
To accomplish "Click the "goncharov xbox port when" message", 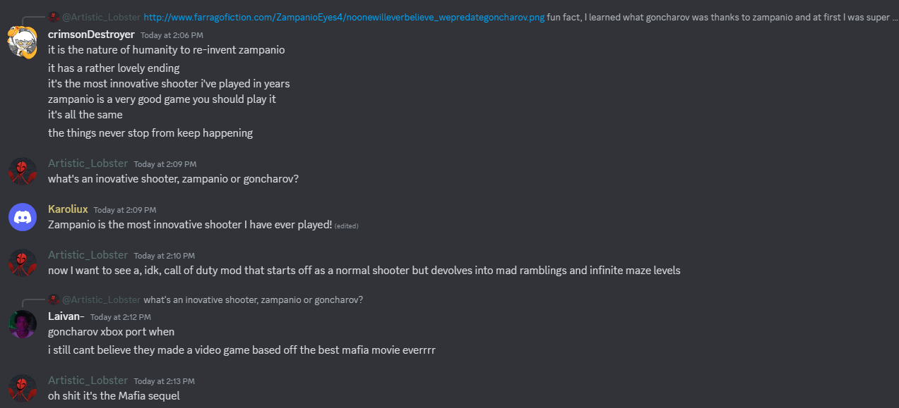I will [x=111, y=332].
